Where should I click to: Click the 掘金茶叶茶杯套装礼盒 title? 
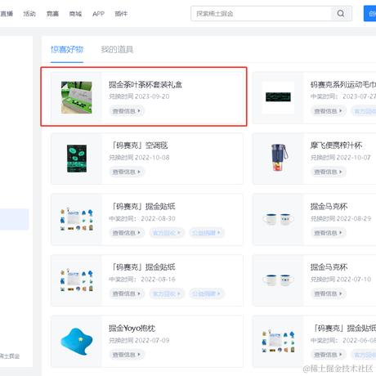(145, 85)
